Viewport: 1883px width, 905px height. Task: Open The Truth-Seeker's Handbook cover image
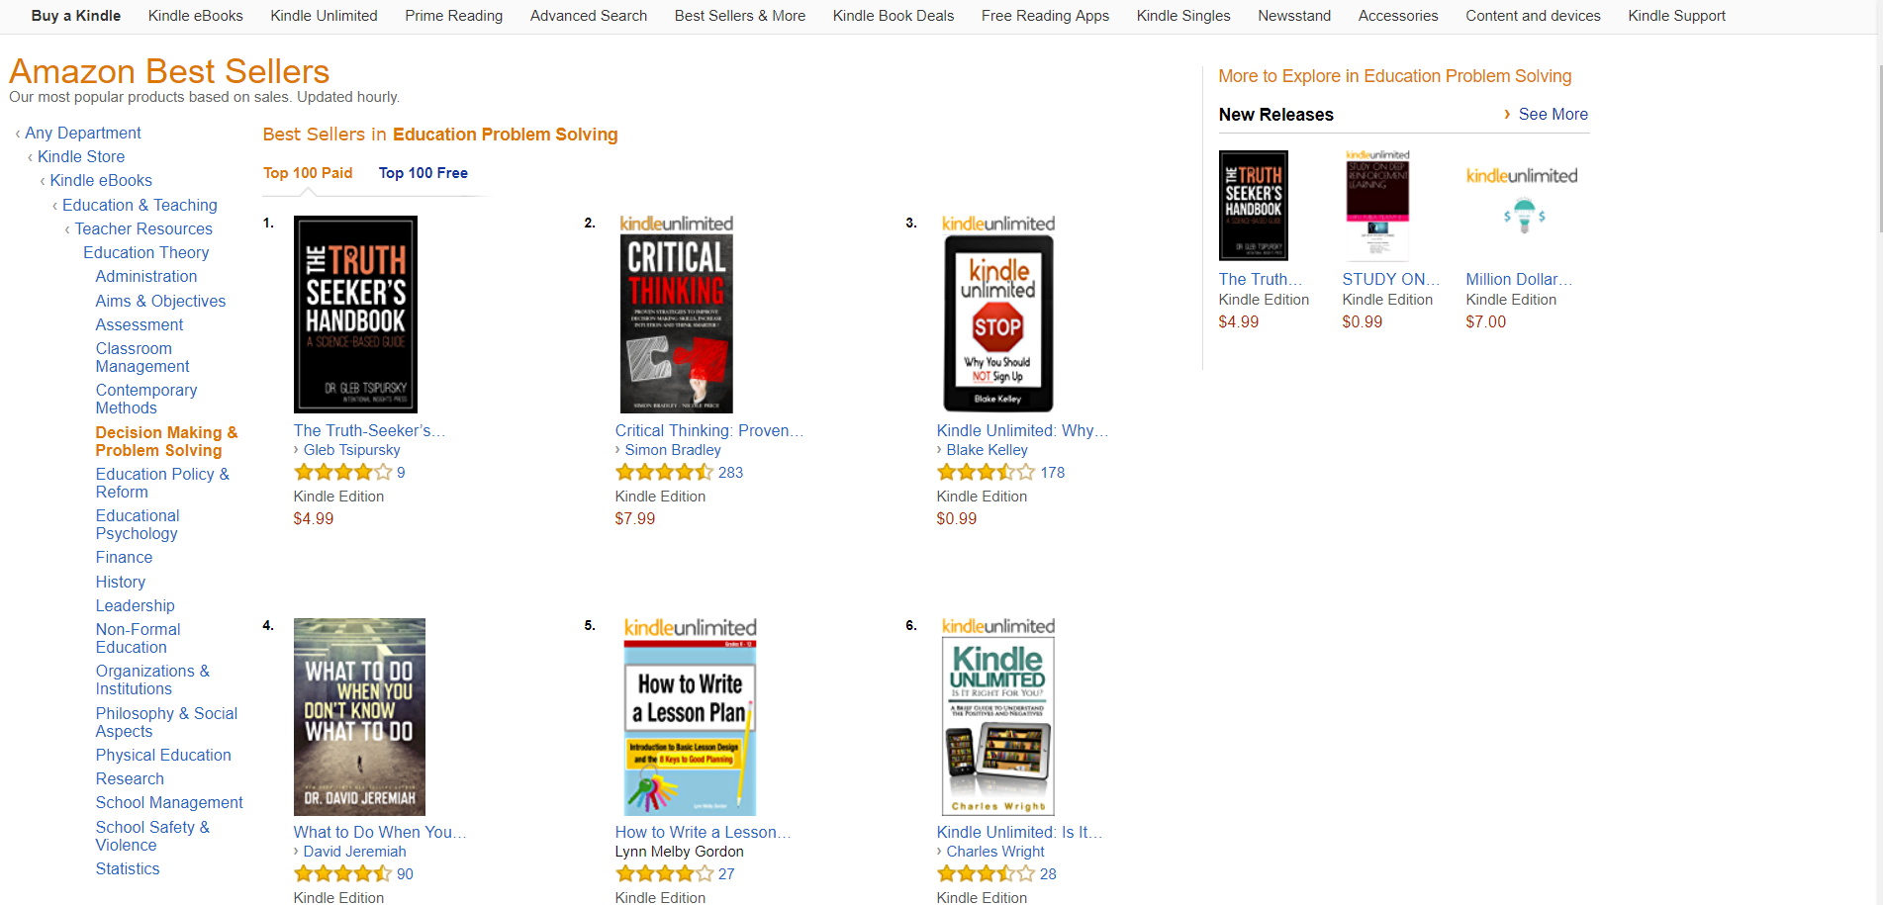[355, 314]
